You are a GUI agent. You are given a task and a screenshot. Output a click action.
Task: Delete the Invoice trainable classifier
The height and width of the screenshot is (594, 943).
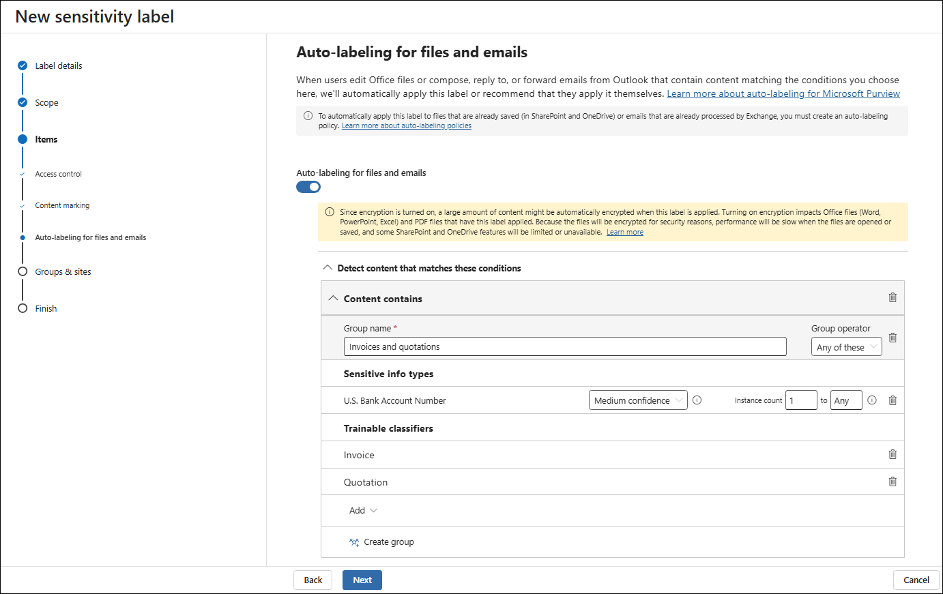(893, 454)
